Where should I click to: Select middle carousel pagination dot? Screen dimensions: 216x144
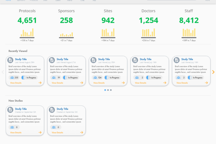point(108,90)
